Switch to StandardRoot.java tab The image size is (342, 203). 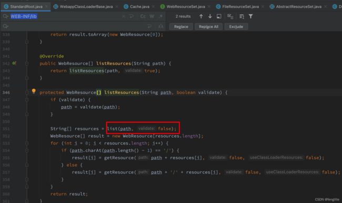tap(26, 6)
